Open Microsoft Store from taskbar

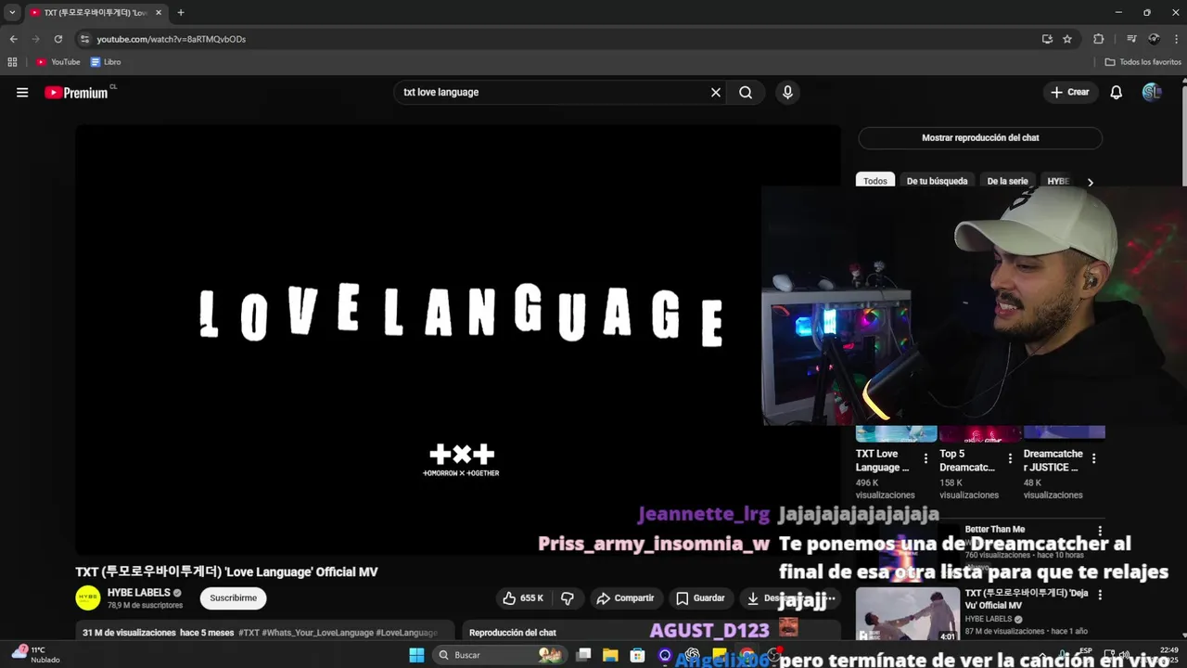637,655
